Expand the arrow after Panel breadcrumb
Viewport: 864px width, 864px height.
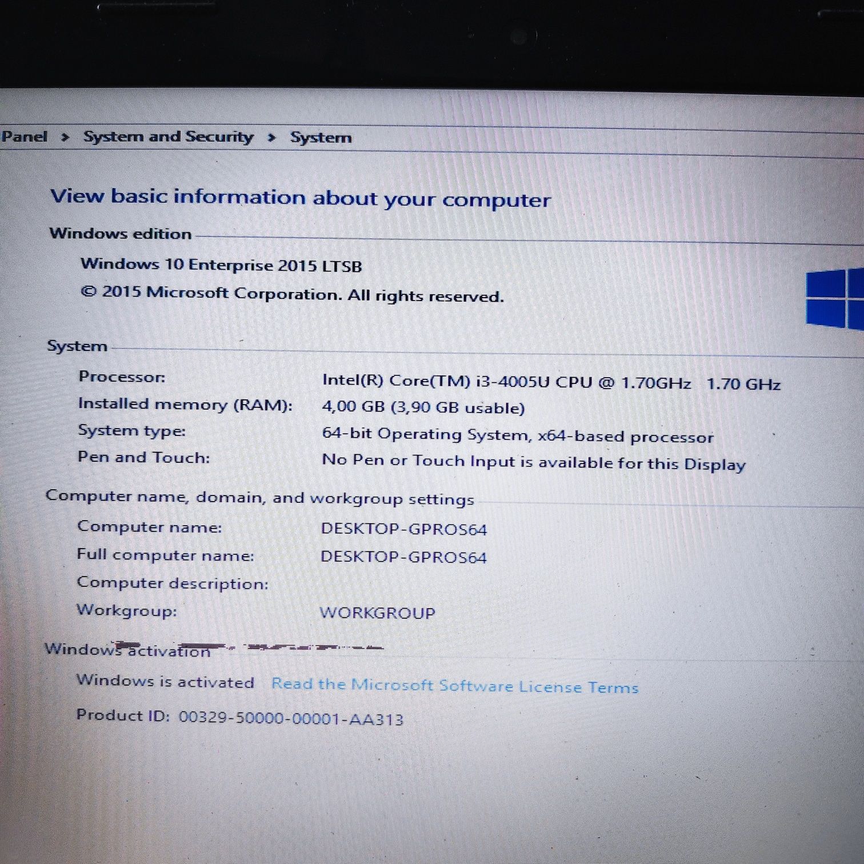point(65,137)
